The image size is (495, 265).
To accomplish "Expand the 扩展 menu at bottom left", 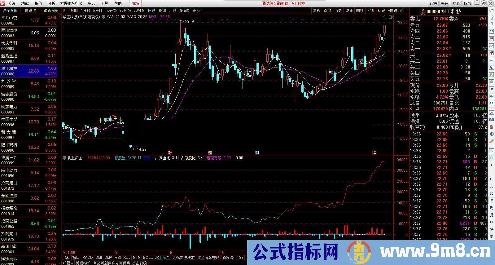I will pos(68,263).
